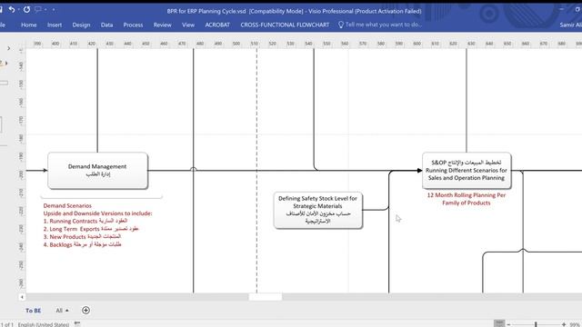Click the horizontal scrollbar left arrow

22,297
